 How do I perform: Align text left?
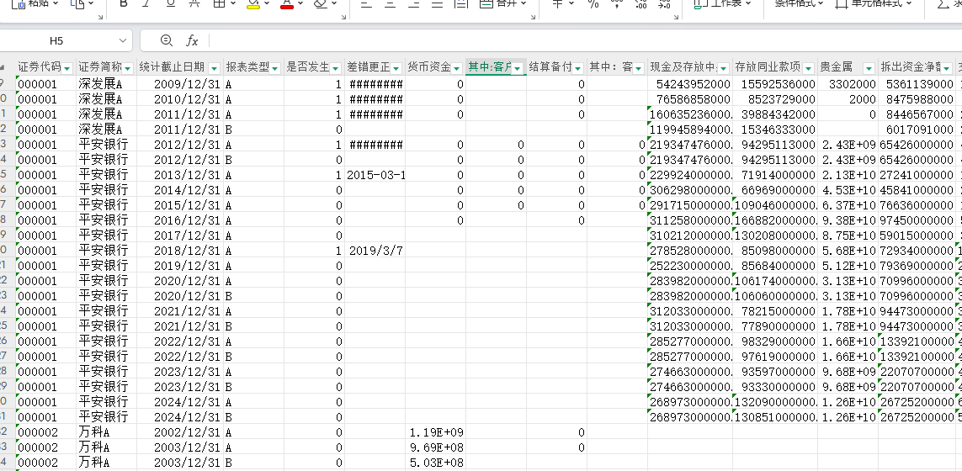click(366, 3)
